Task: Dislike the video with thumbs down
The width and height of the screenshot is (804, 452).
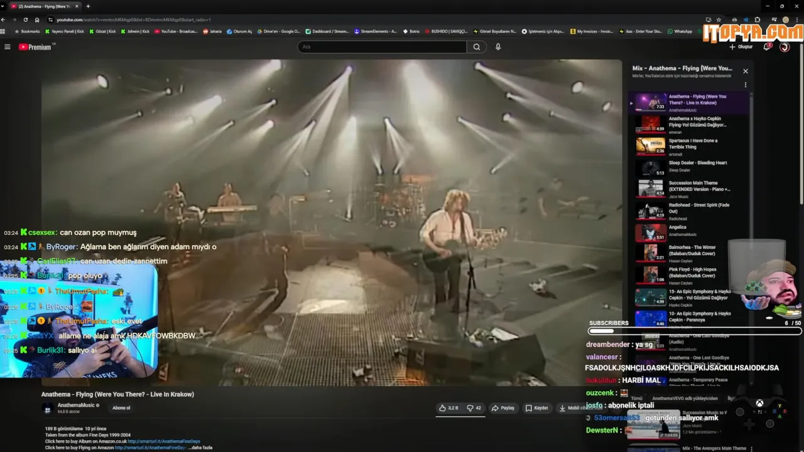Action: tap(474, 408)
